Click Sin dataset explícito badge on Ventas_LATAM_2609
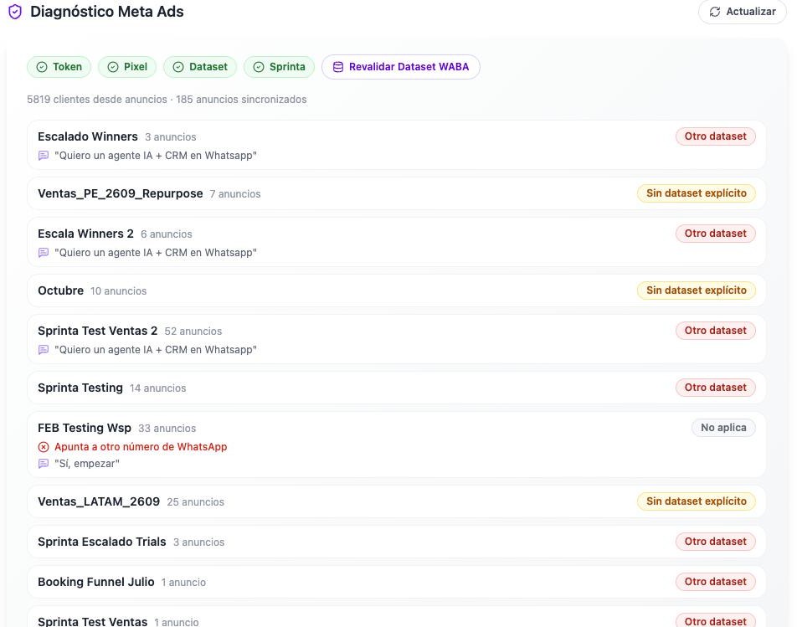 tap(696, 501)
